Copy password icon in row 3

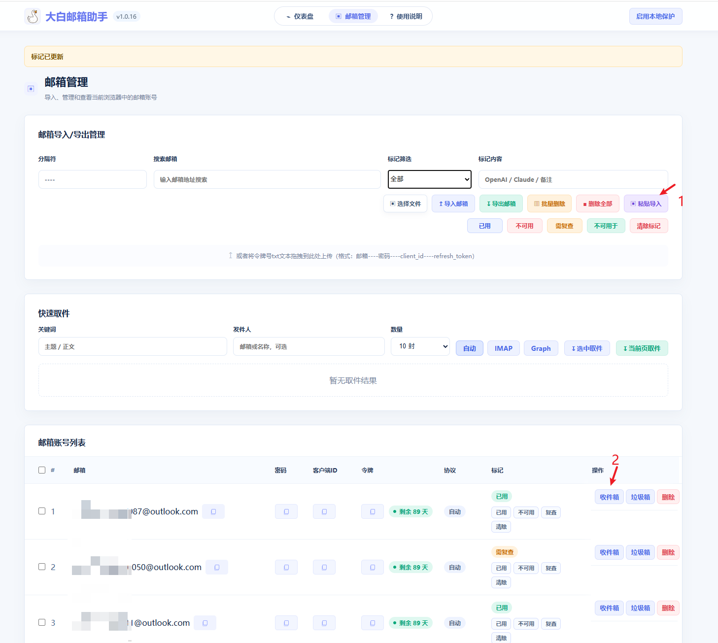(286, 623)
